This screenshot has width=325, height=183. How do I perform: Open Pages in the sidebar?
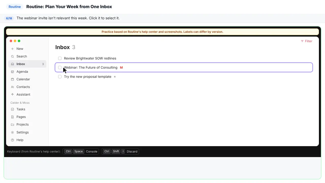[27, 117]
